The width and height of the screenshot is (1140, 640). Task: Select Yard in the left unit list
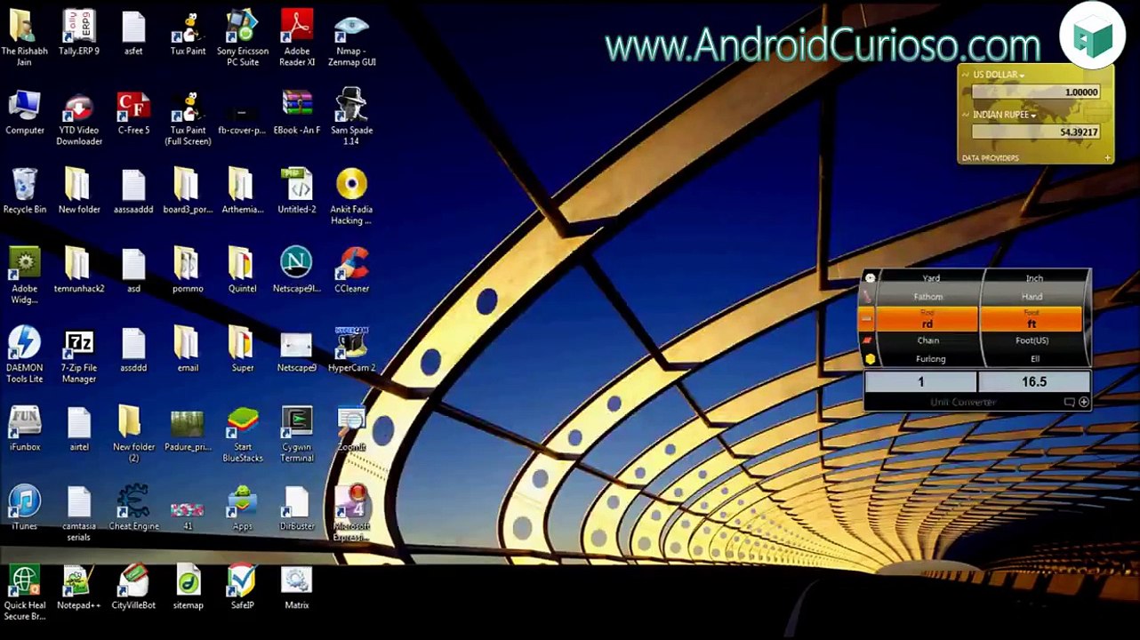pyautogui.click(x=930, y=278)
